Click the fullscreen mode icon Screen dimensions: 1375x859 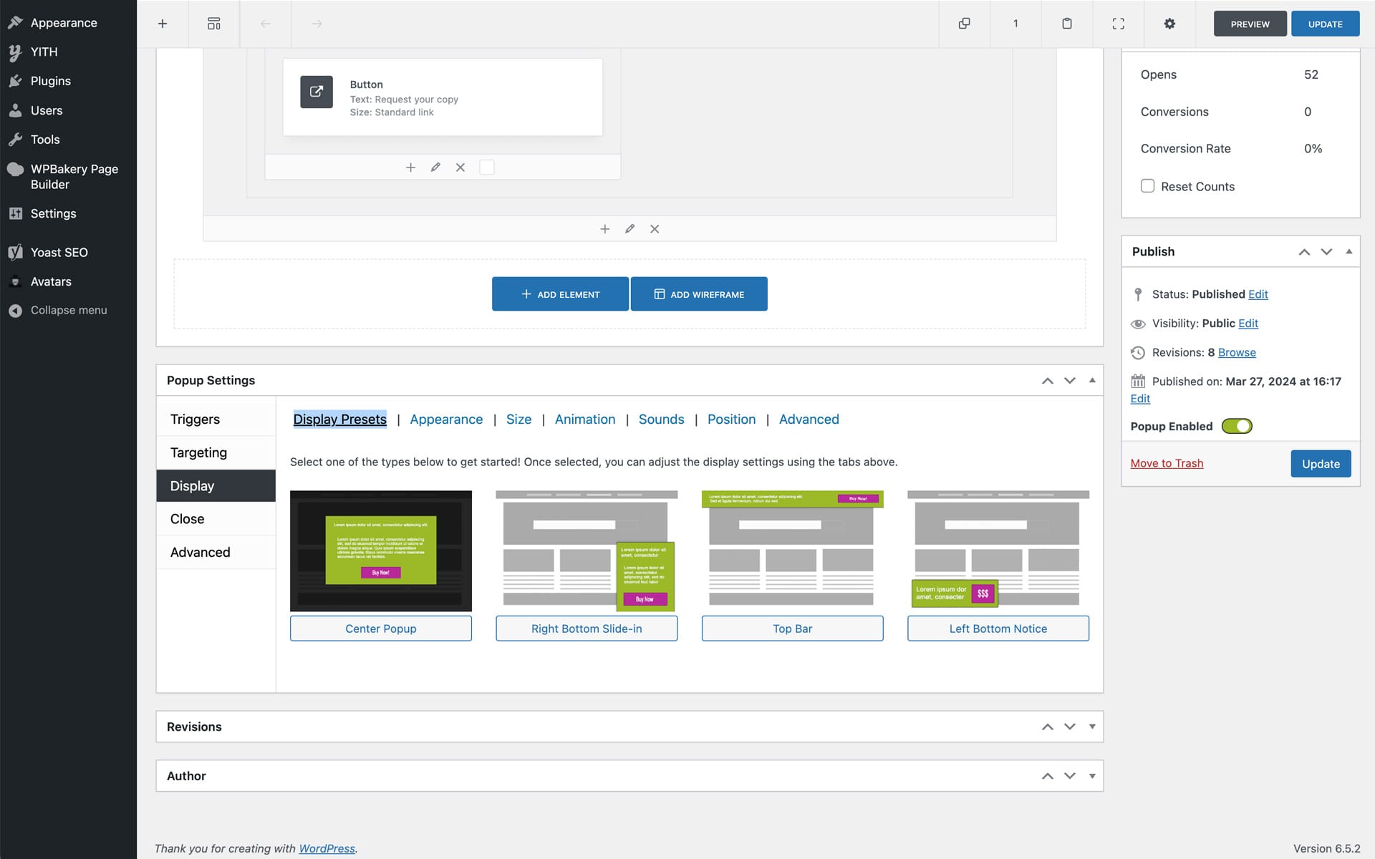[x=1118, y=24]
